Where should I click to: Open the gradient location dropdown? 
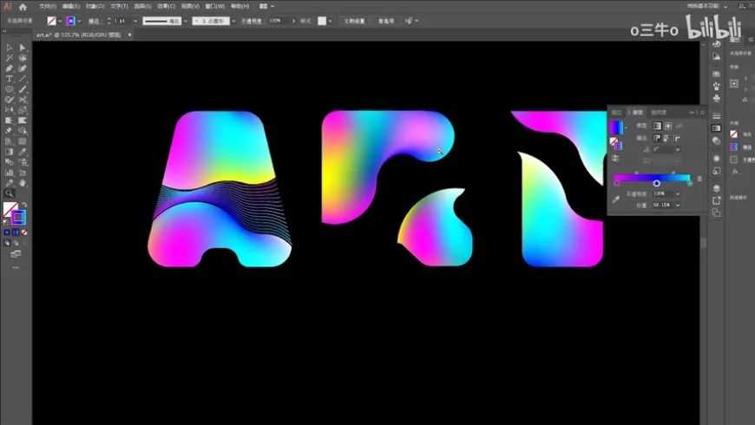pyautogui.click(x=677, y=205)
